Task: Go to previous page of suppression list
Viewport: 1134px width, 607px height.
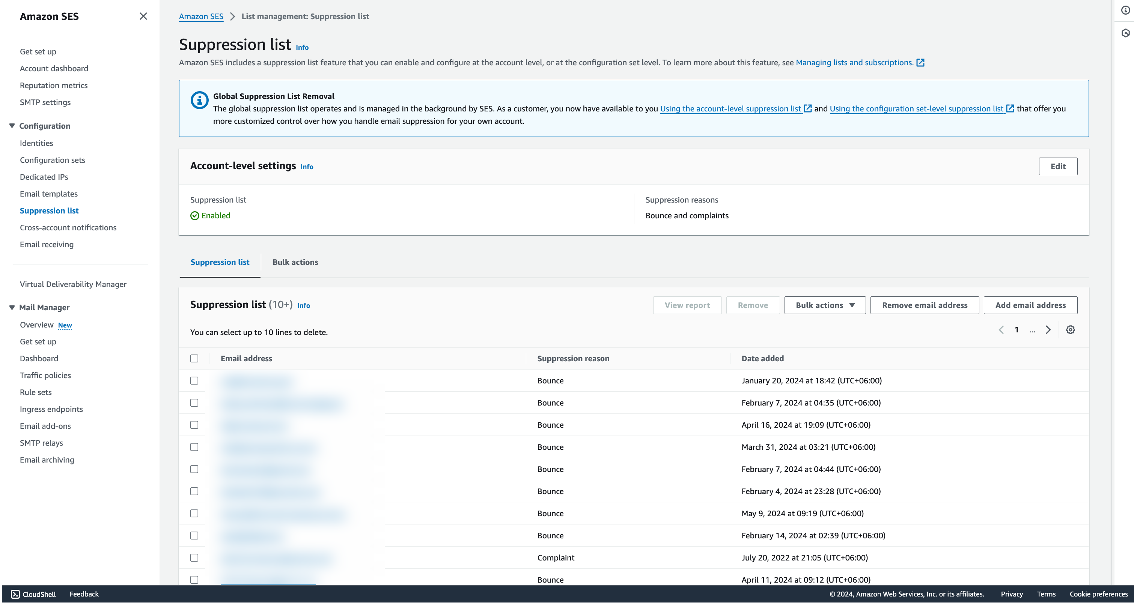Action: 1001,330
